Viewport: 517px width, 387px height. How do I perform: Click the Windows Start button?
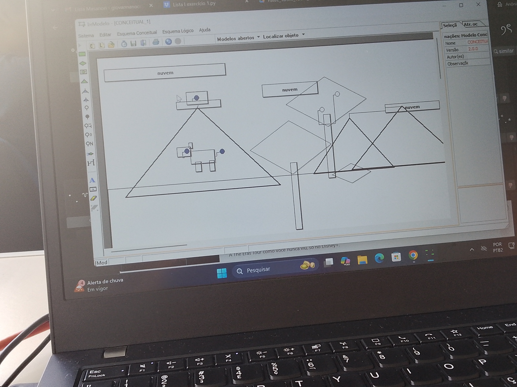[222, 273]
